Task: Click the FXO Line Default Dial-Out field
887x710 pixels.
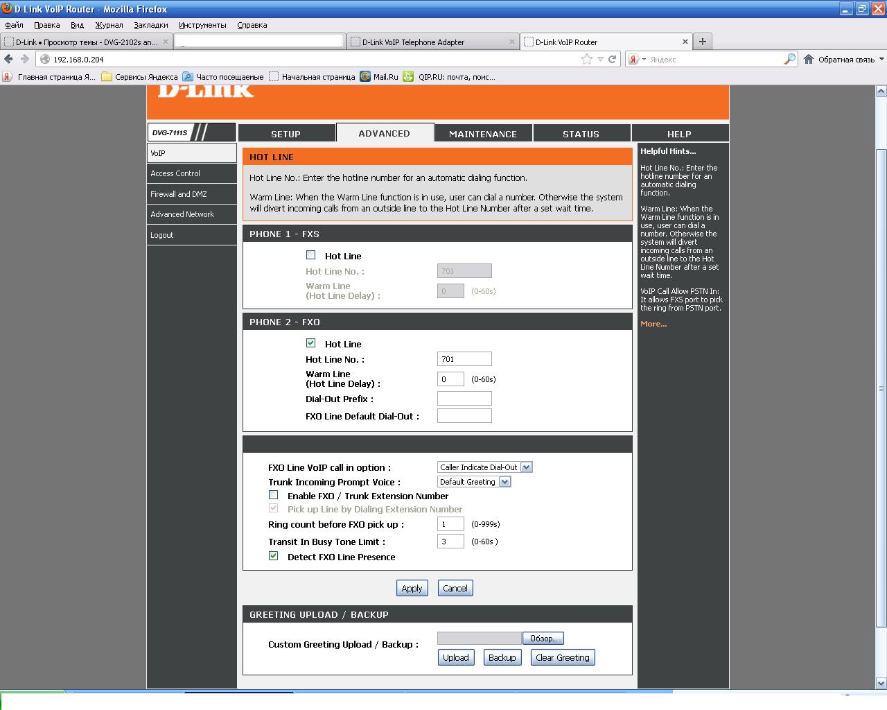Action: tap(464, 415)
